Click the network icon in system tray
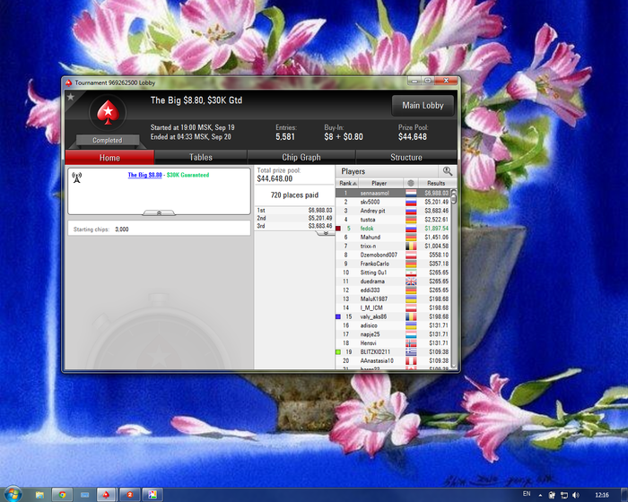The height and width of the screenshot is (502, 628). pos(564,495)
